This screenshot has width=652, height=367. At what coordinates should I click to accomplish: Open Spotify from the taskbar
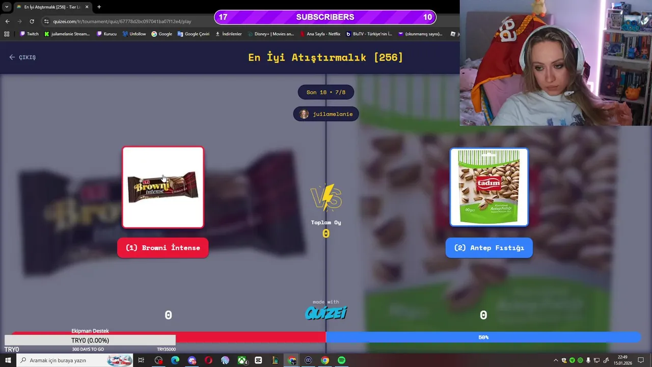pyautogui.click(x=341, y=360)
